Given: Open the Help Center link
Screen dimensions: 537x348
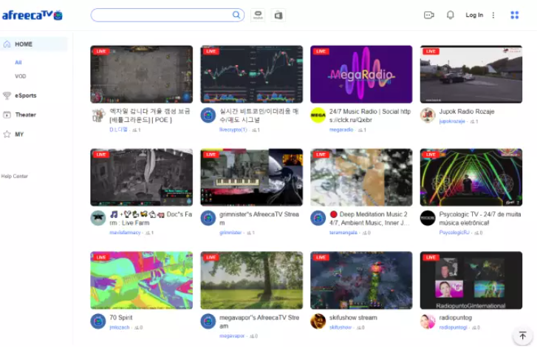Looking at the screenshot, I should 15,176.
